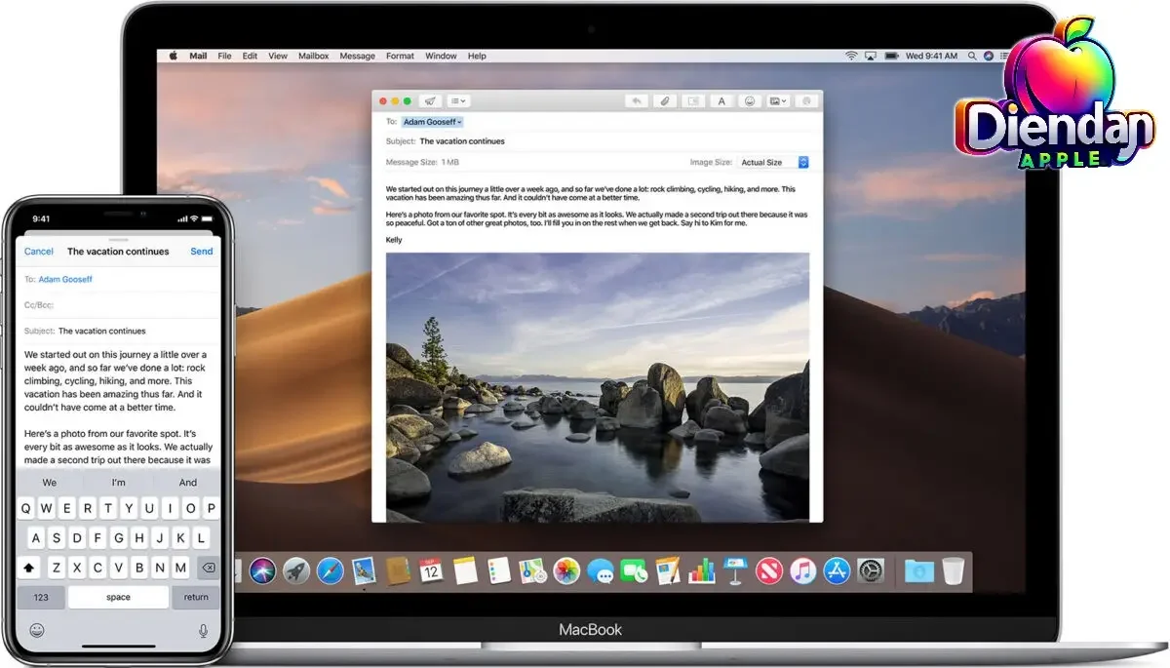Open the Message menu

(357, 56)
